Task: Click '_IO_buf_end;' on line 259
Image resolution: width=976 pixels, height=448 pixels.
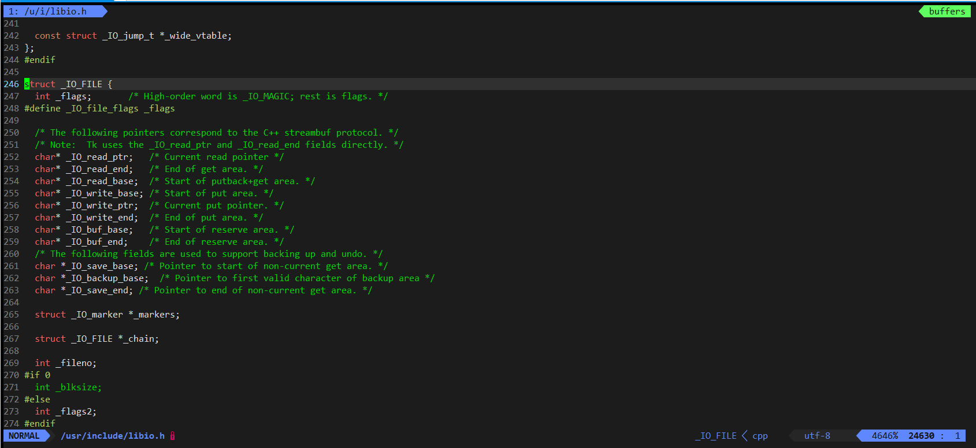Action: click(97, 242)
